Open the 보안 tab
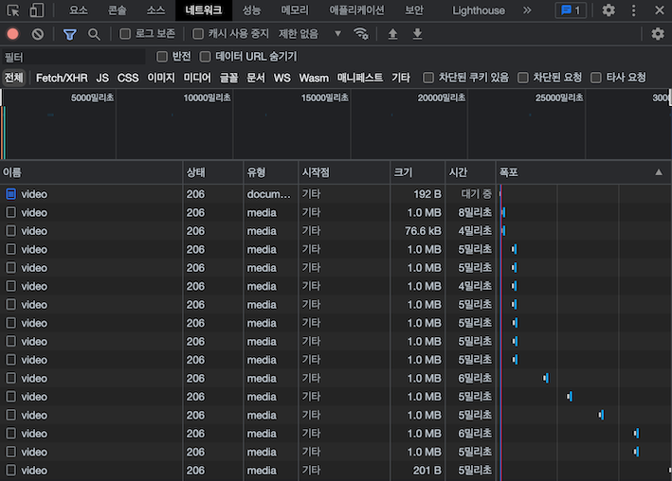 pos(414,10)
